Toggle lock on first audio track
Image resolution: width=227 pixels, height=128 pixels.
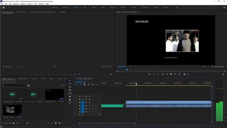tap(79, 106)
